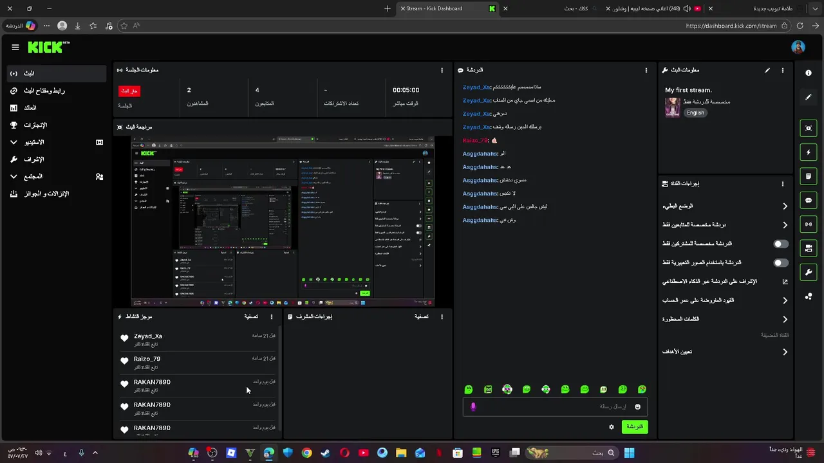The height and width of the screenshot is (463, 824).
Task: Open stream URL and key page
Action: click(57, 91)
